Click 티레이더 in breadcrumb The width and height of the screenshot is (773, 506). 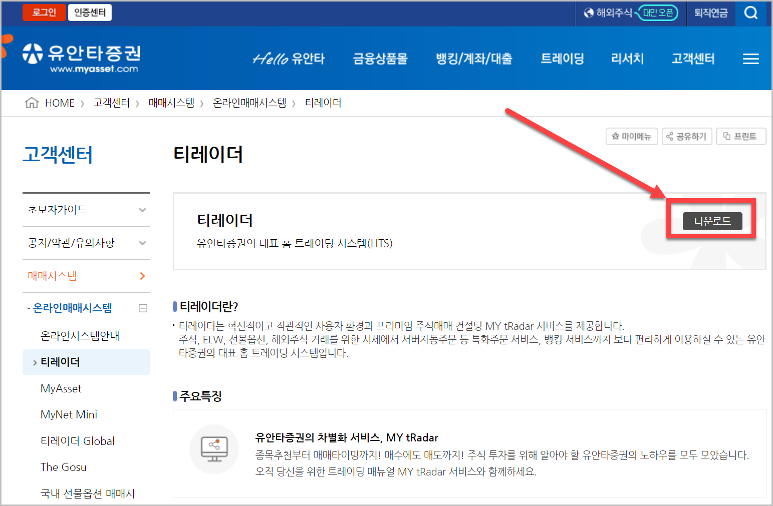323,103
